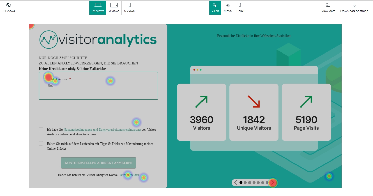Select the Scroll heatmap tab
Image resolution: width=373 pixels, height=196 pixels.
click(240, 8)
